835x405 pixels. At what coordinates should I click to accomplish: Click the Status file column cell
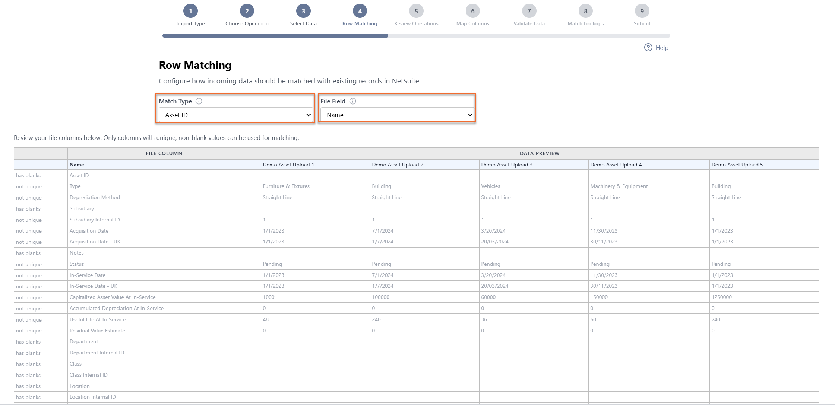(x=164, y=264)
